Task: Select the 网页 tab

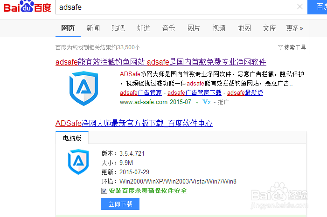Action: point(68,28)
